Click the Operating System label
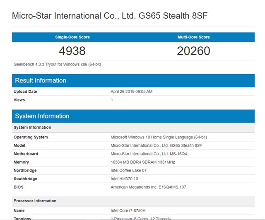Image resolution: width=265 pixels, height=220 pixels. pyautogui.click(x=31, y=137)
